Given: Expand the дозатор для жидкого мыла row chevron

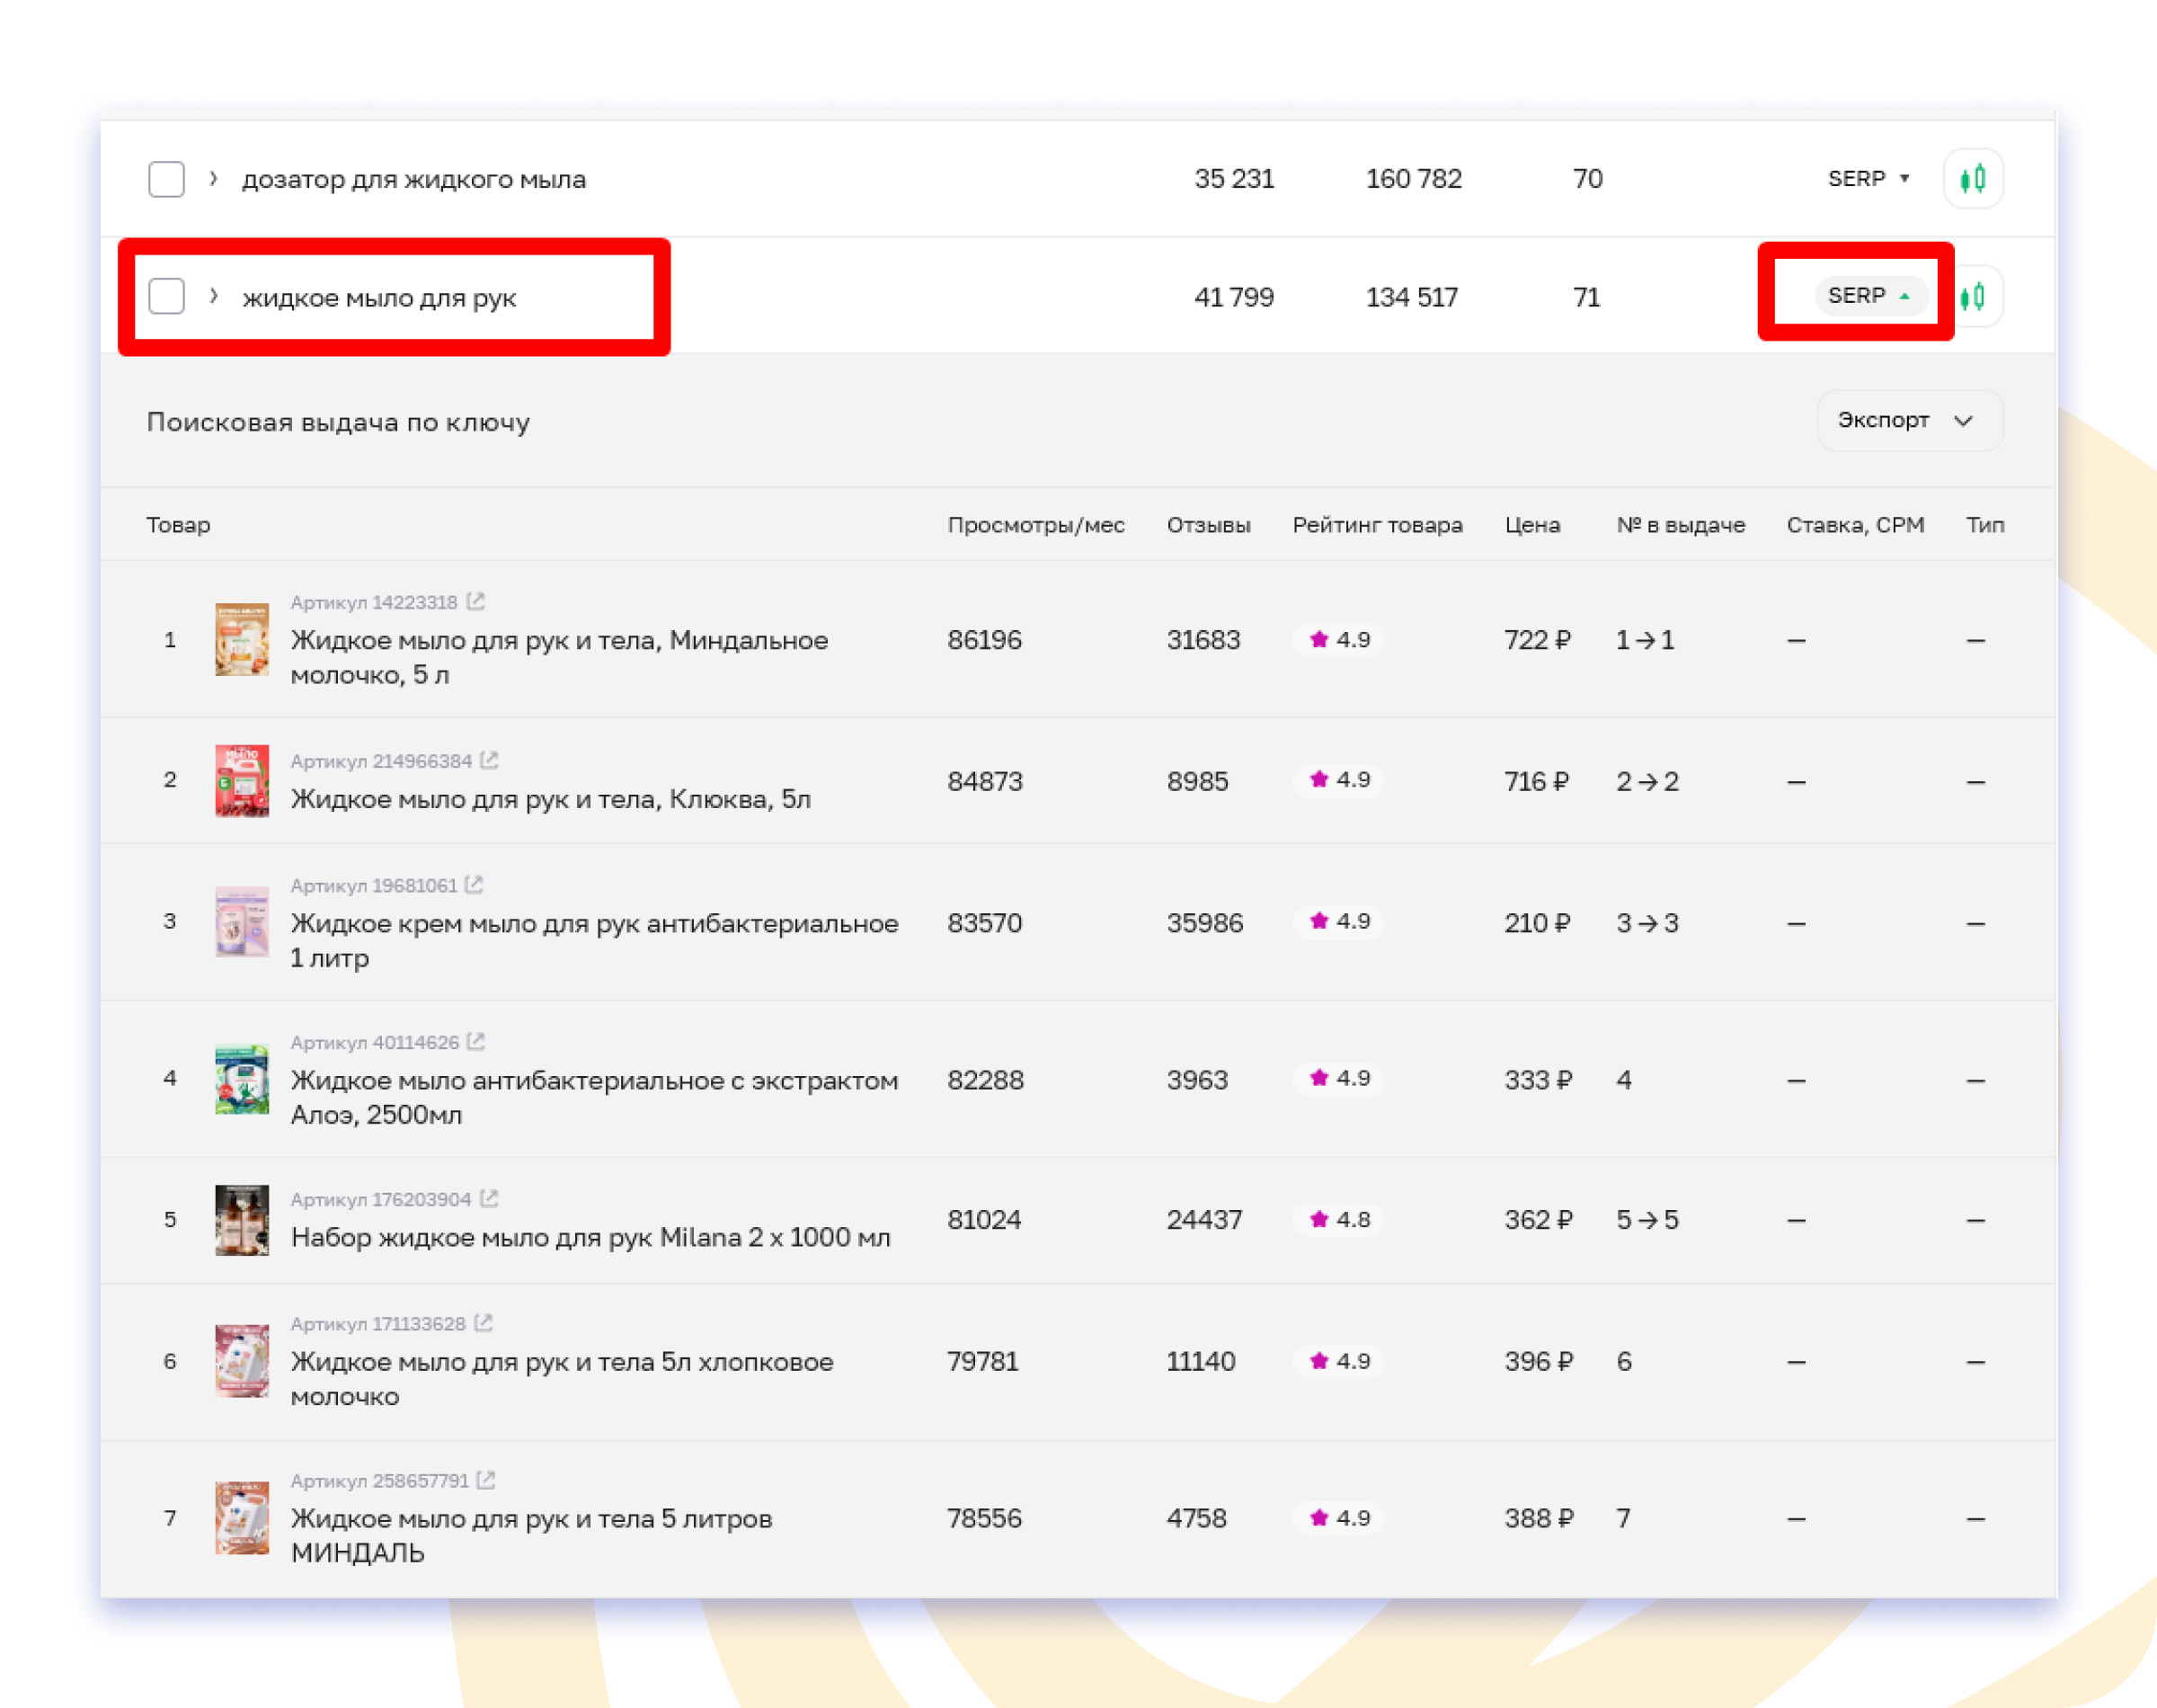Looking at the screenshot, I should tap(213, 179).
